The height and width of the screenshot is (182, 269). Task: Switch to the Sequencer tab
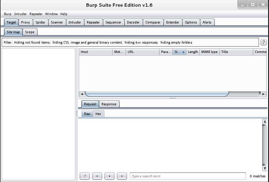(113, 22)
